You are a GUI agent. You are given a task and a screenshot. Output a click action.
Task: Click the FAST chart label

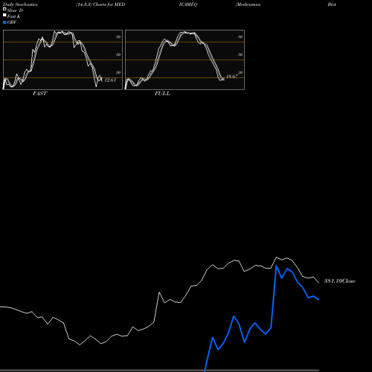pos(39,94)
